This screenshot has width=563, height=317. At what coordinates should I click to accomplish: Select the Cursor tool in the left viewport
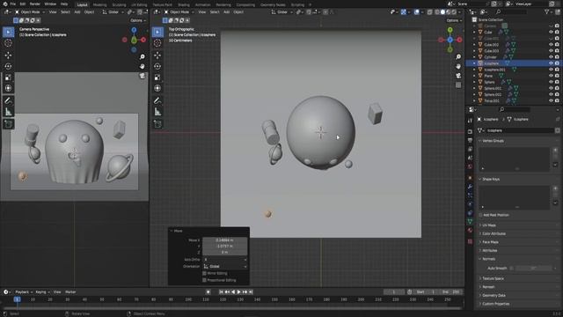(8, 43)
